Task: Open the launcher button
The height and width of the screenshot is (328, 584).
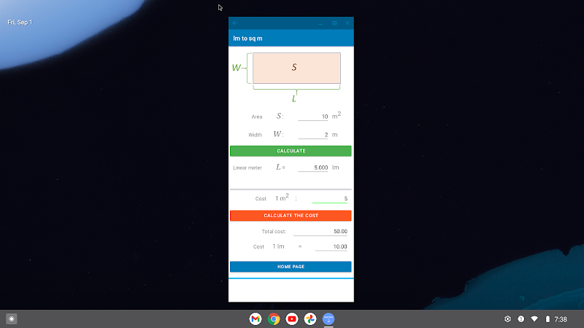Action: pos(12,319)
